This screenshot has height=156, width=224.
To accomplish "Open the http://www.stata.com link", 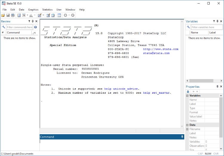I will pyautogui.click(x=161, y=49).
